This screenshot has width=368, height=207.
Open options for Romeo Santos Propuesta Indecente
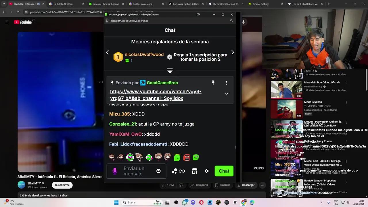(346, 181)
